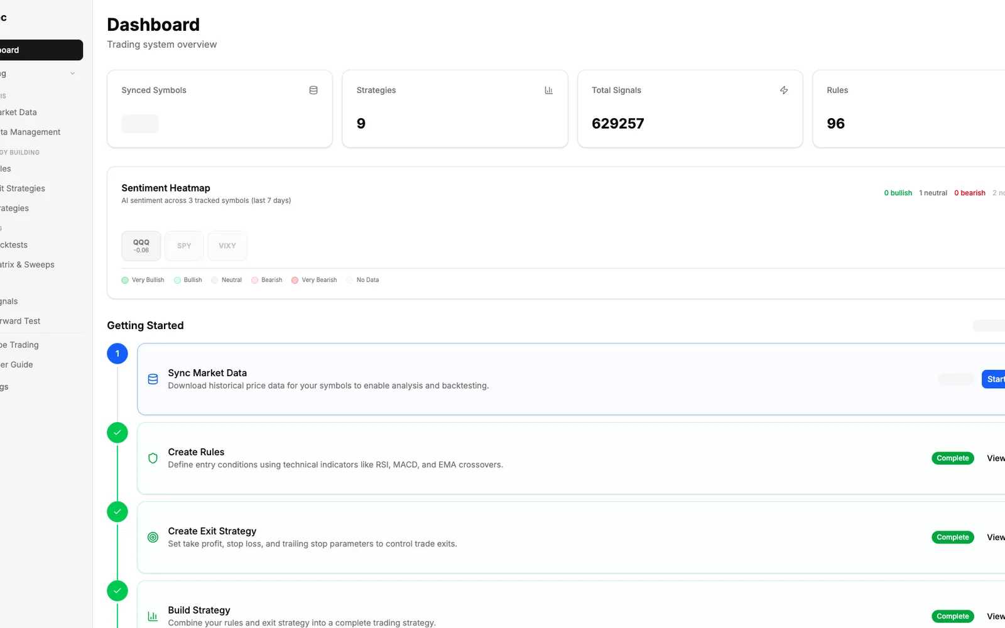Viewport: 1005px width, 628px height.
Task: Click the Strategies value 9
Action: click(361, 124)
